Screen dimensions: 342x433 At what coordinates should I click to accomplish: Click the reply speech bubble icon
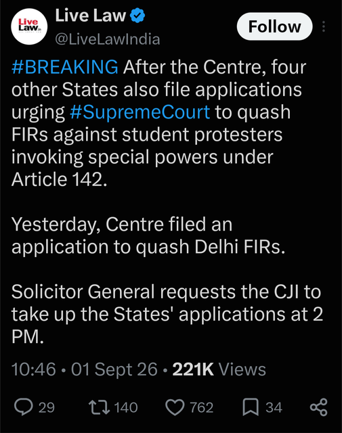pyautogui.click(x=24, y=407)
